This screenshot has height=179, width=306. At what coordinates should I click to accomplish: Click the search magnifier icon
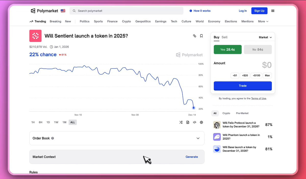point(74,11)
